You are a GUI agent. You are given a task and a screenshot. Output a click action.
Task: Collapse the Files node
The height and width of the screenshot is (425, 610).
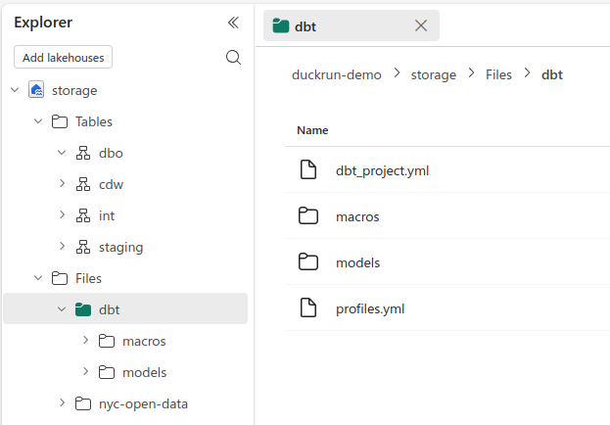tap(38, 278)
